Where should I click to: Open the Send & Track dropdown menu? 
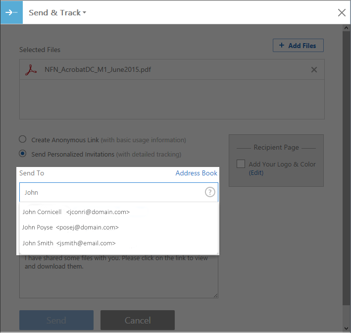[x=57, y=12]
